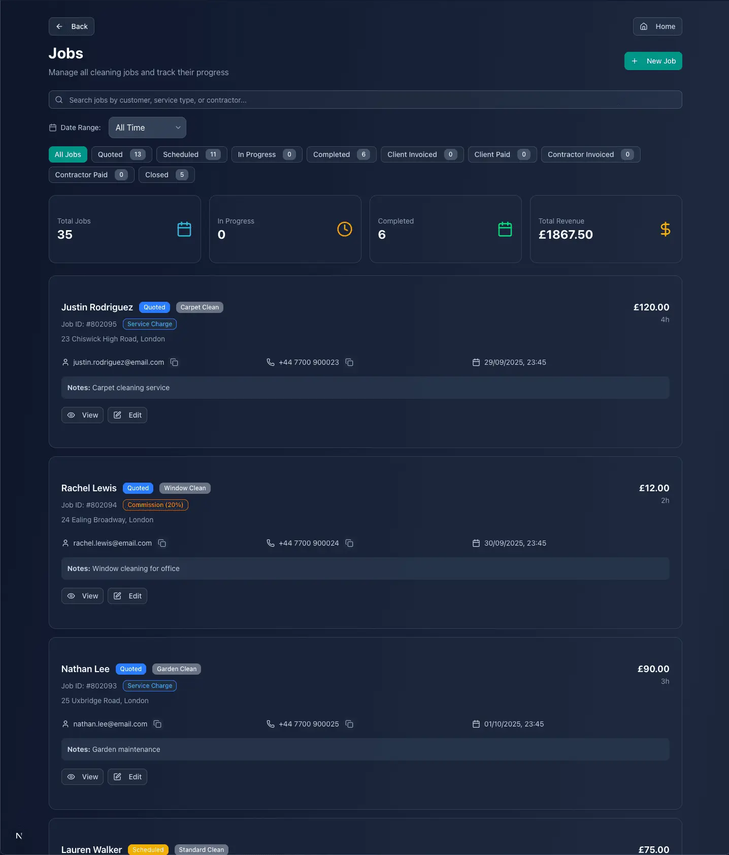The image size is (729, 855).
Task: Copy justin.rodriguez@email.com email address
Action: click(174, 362)
